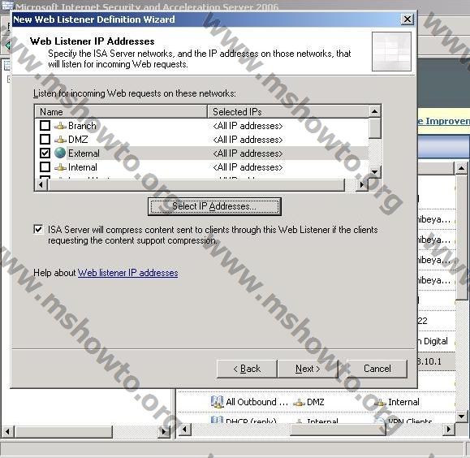Cancel the Web Listener wizard
This screenshot has width=470, height=458.
377,369
